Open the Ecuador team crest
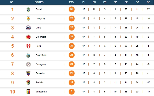 tap(28, 73)
